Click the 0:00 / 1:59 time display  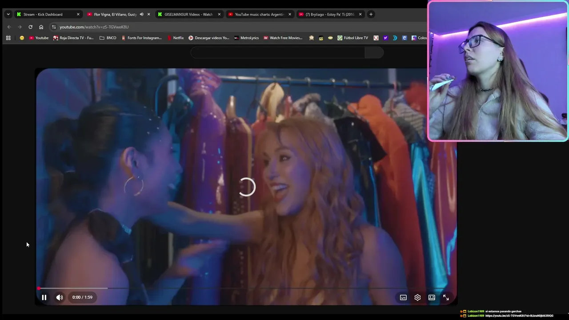point(82,297)
